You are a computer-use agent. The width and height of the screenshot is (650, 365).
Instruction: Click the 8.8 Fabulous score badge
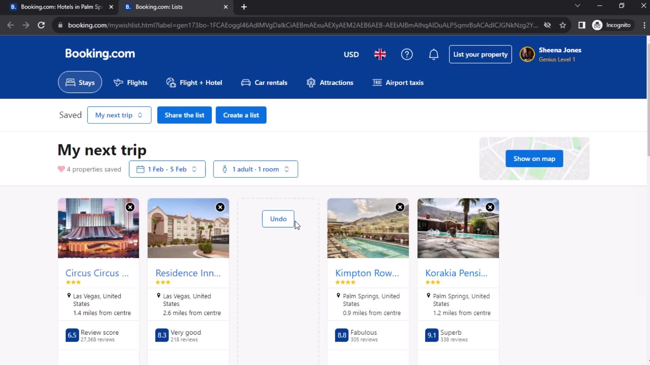tap(342, 335)
